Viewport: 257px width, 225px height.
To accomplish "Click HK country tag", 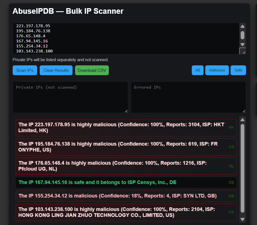I will 231,128.
